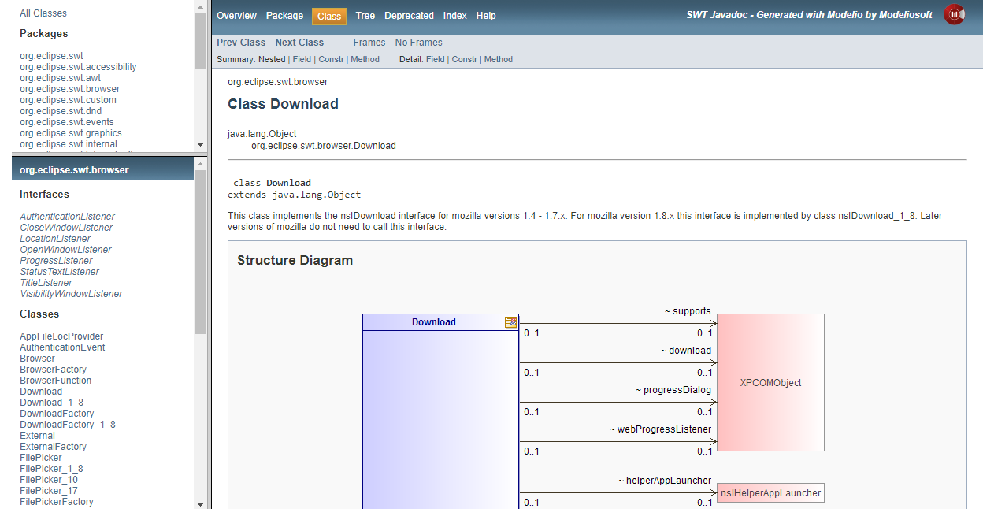983x509 pixels.
Task: Open ExternalFactory class
Action: pyautogui.click(x=53, y=447)
